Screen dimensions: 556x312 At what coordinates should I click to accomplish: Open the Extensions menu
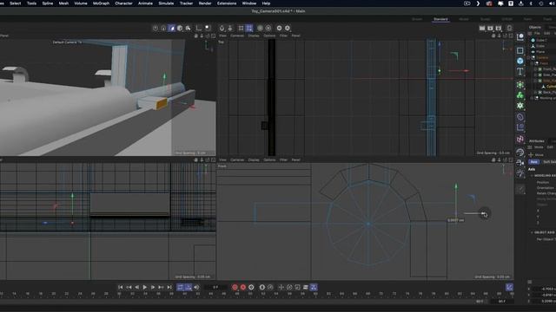(227, 3)
